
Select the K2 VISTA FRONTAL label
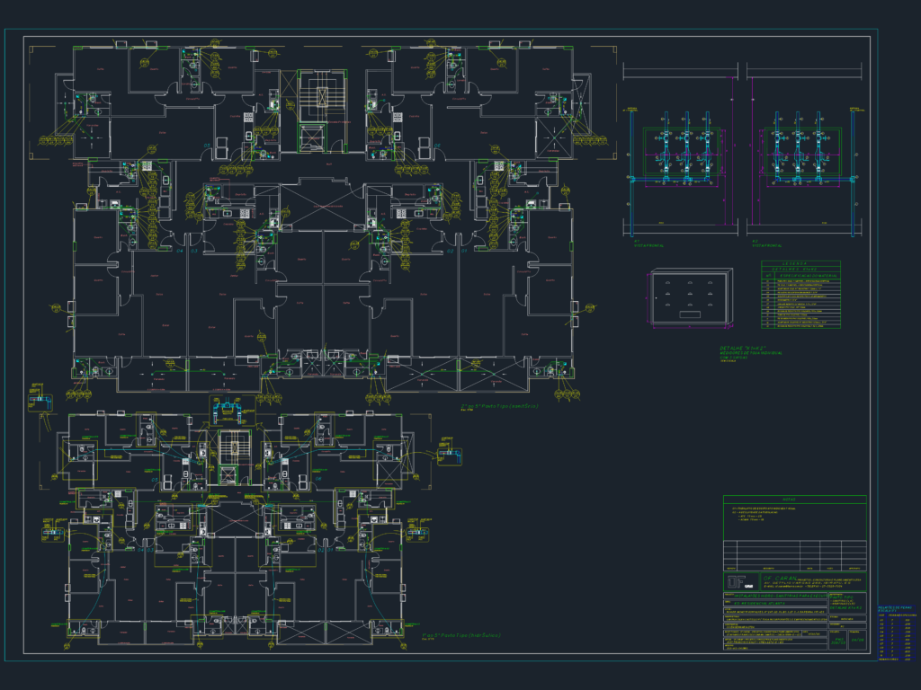[x=766, y=243]
